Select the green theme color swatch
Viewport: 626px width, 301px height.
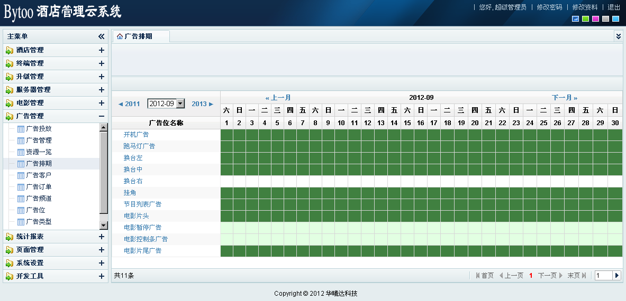tap(585, 19)
